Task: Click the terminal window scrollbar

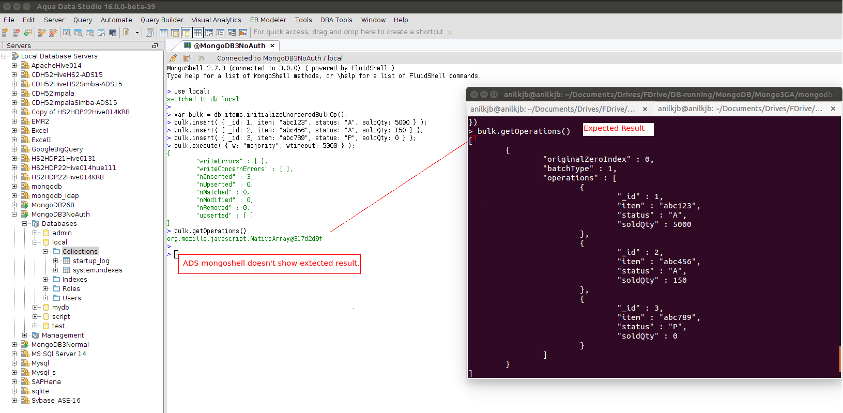Action: [x=840, y=359]
